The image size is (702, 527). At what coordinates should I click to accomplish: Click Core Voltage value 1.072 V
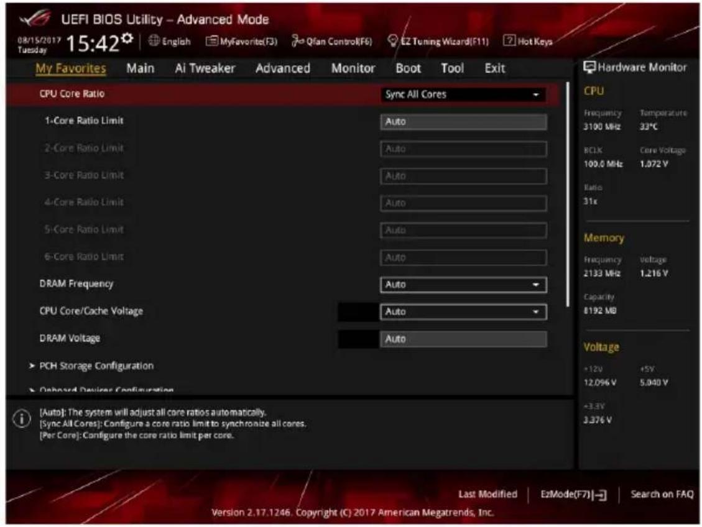click(x=654, y=164)
